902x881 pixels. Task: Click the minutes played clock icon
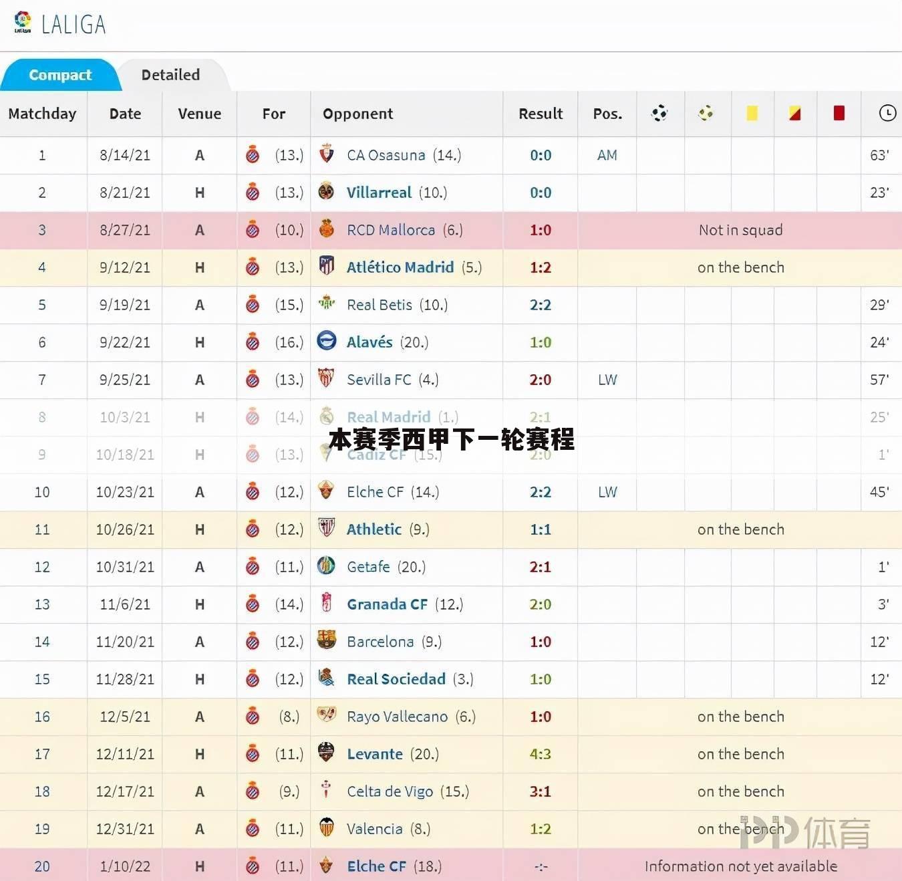(887, 114)
